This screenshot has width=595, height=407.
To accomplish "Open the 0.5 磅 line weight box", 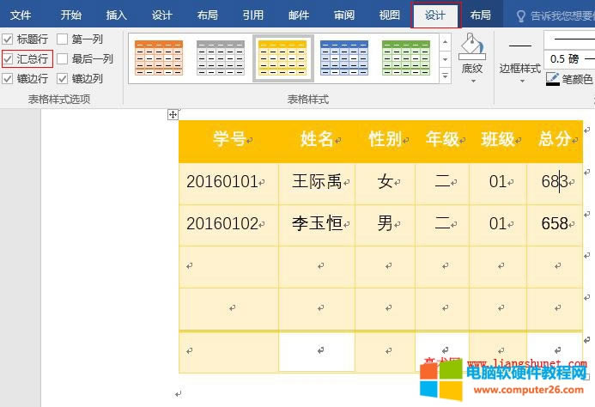I will [x=568, y=58].
